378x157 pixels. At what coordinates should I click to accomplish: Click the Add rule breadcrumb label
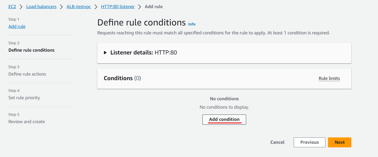154,7
